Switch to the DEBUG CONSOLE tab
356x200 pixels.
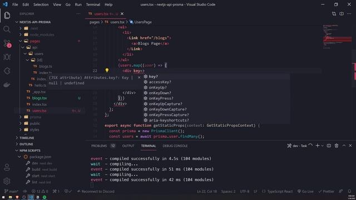coord(175,146)
